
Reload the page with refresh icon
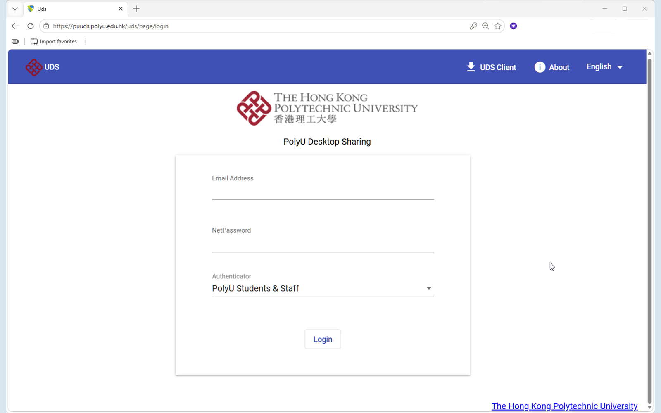click(x=31, y=26)
